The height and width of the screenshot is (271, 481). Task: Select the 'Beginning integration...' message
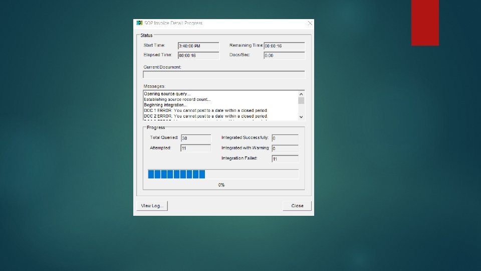point(165,105)
